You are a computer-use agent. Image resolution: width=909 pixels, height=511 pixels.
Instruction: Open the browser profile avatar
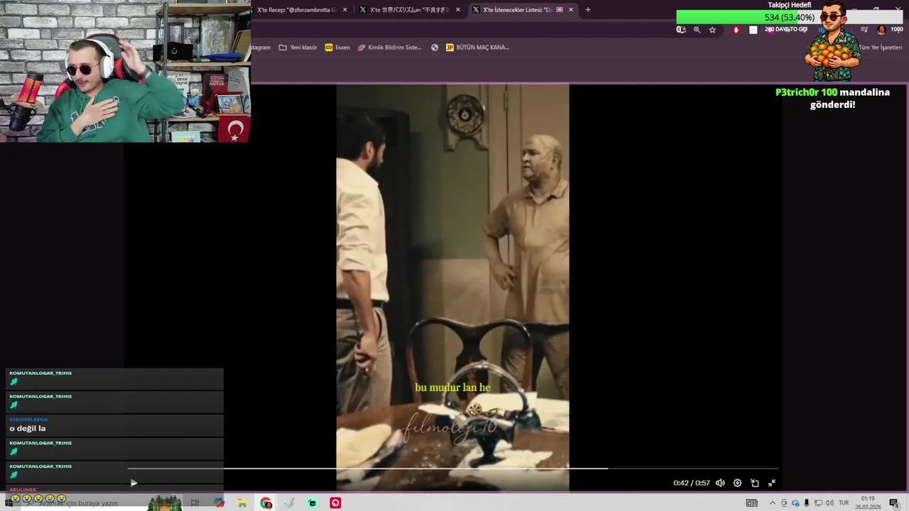click(881, 30)
